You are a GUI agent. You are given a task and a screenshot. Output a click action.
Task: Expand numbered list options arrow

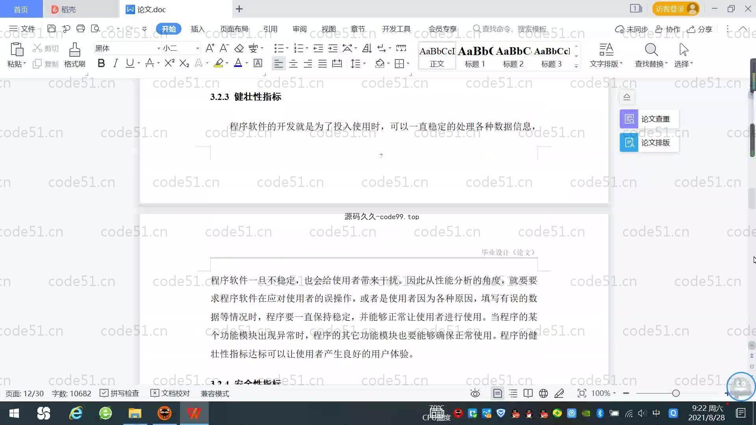pos(307,48)
